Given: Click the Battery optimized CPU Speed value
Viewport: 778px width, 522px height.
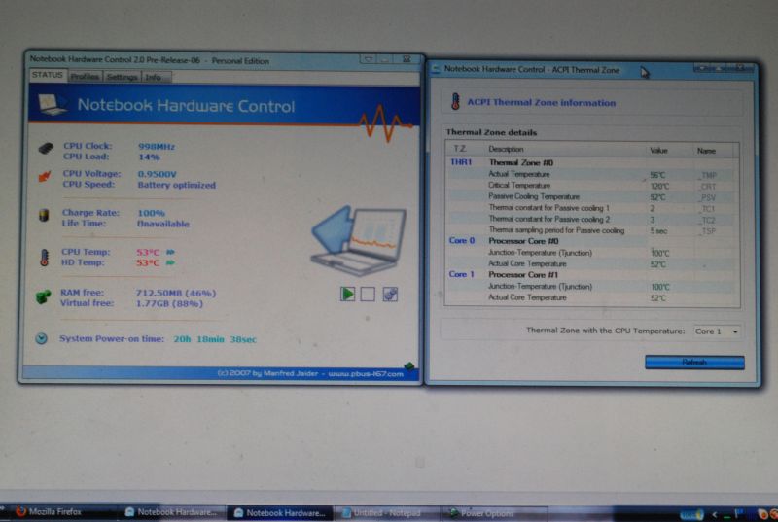Looking at the screenshot, I should tap(177, 185).
